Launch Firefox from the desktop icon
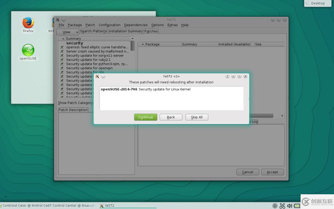Image resolution: width=334 pixels, height=209 pixels. 28,25
